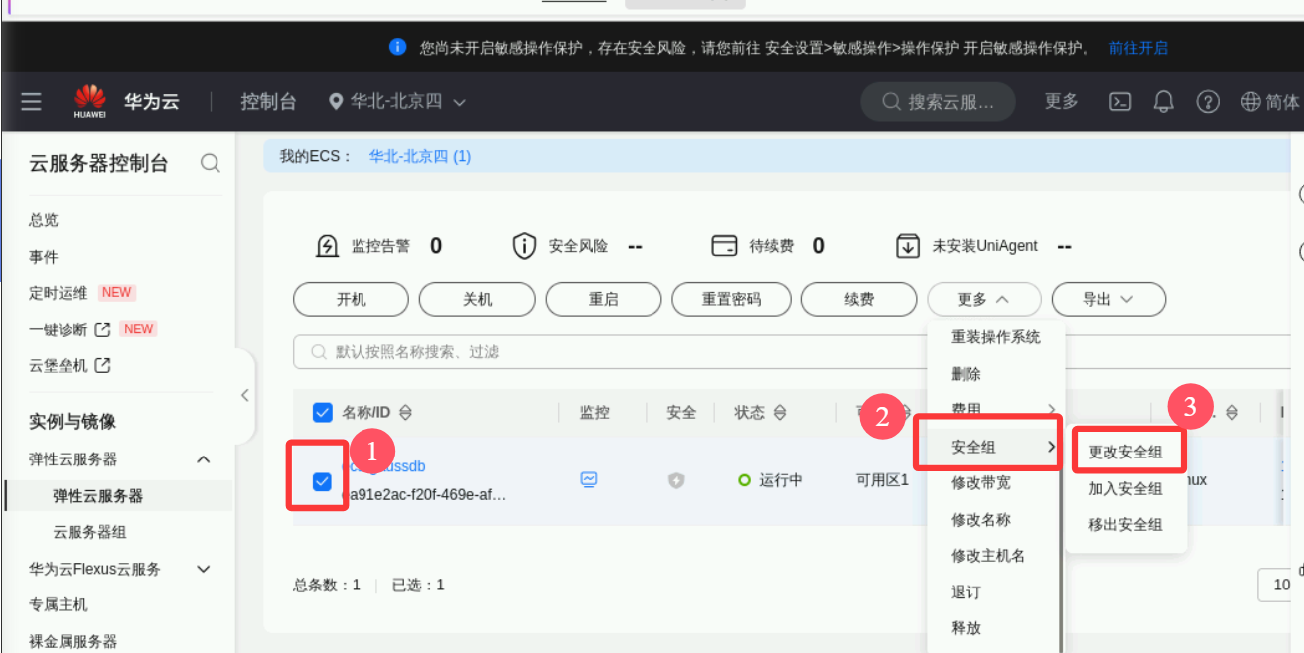
Task: Click the pending renewal icon
Action: click(724, 246)
